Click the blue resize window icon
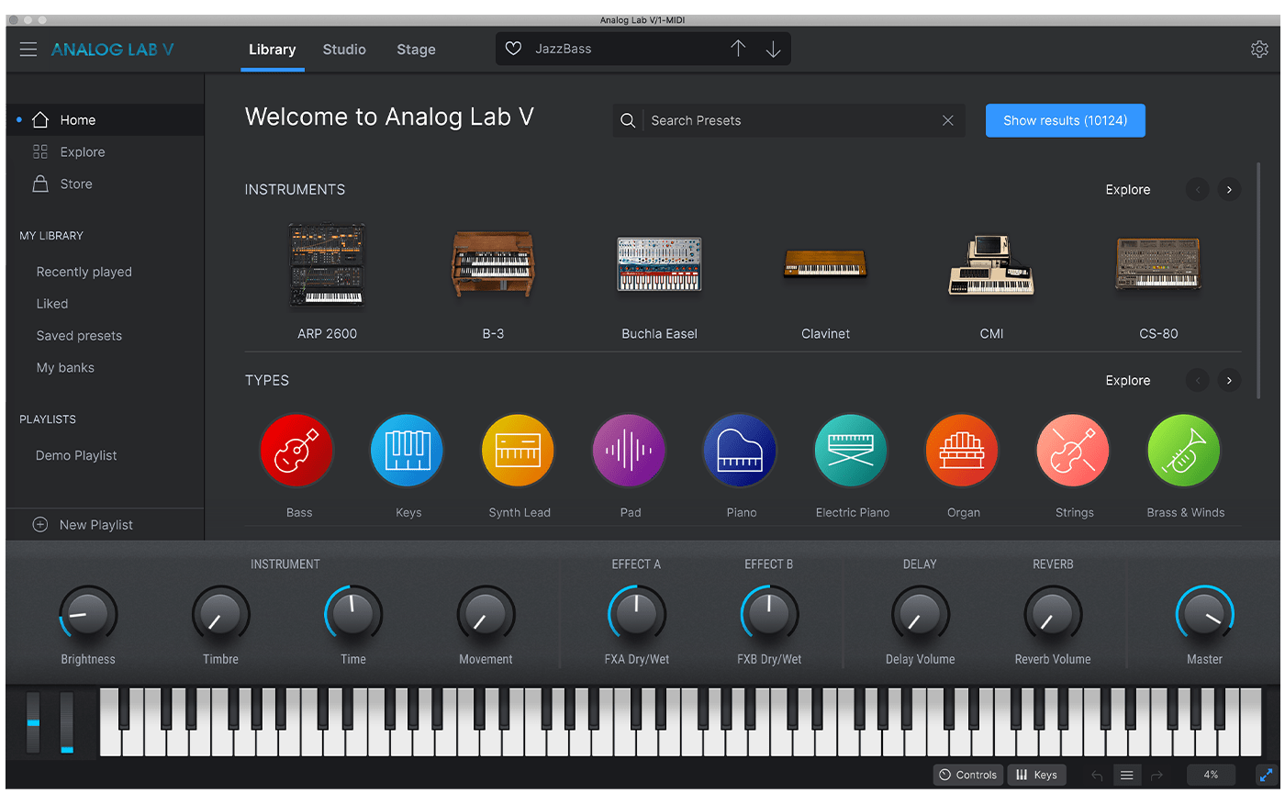 point(1267,776)
